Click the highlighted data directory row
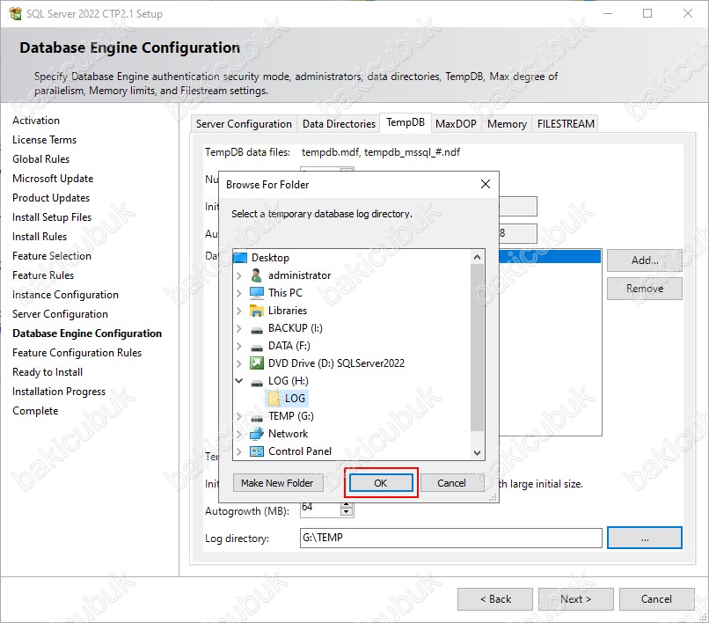709x623 pixels. point(550,257)
